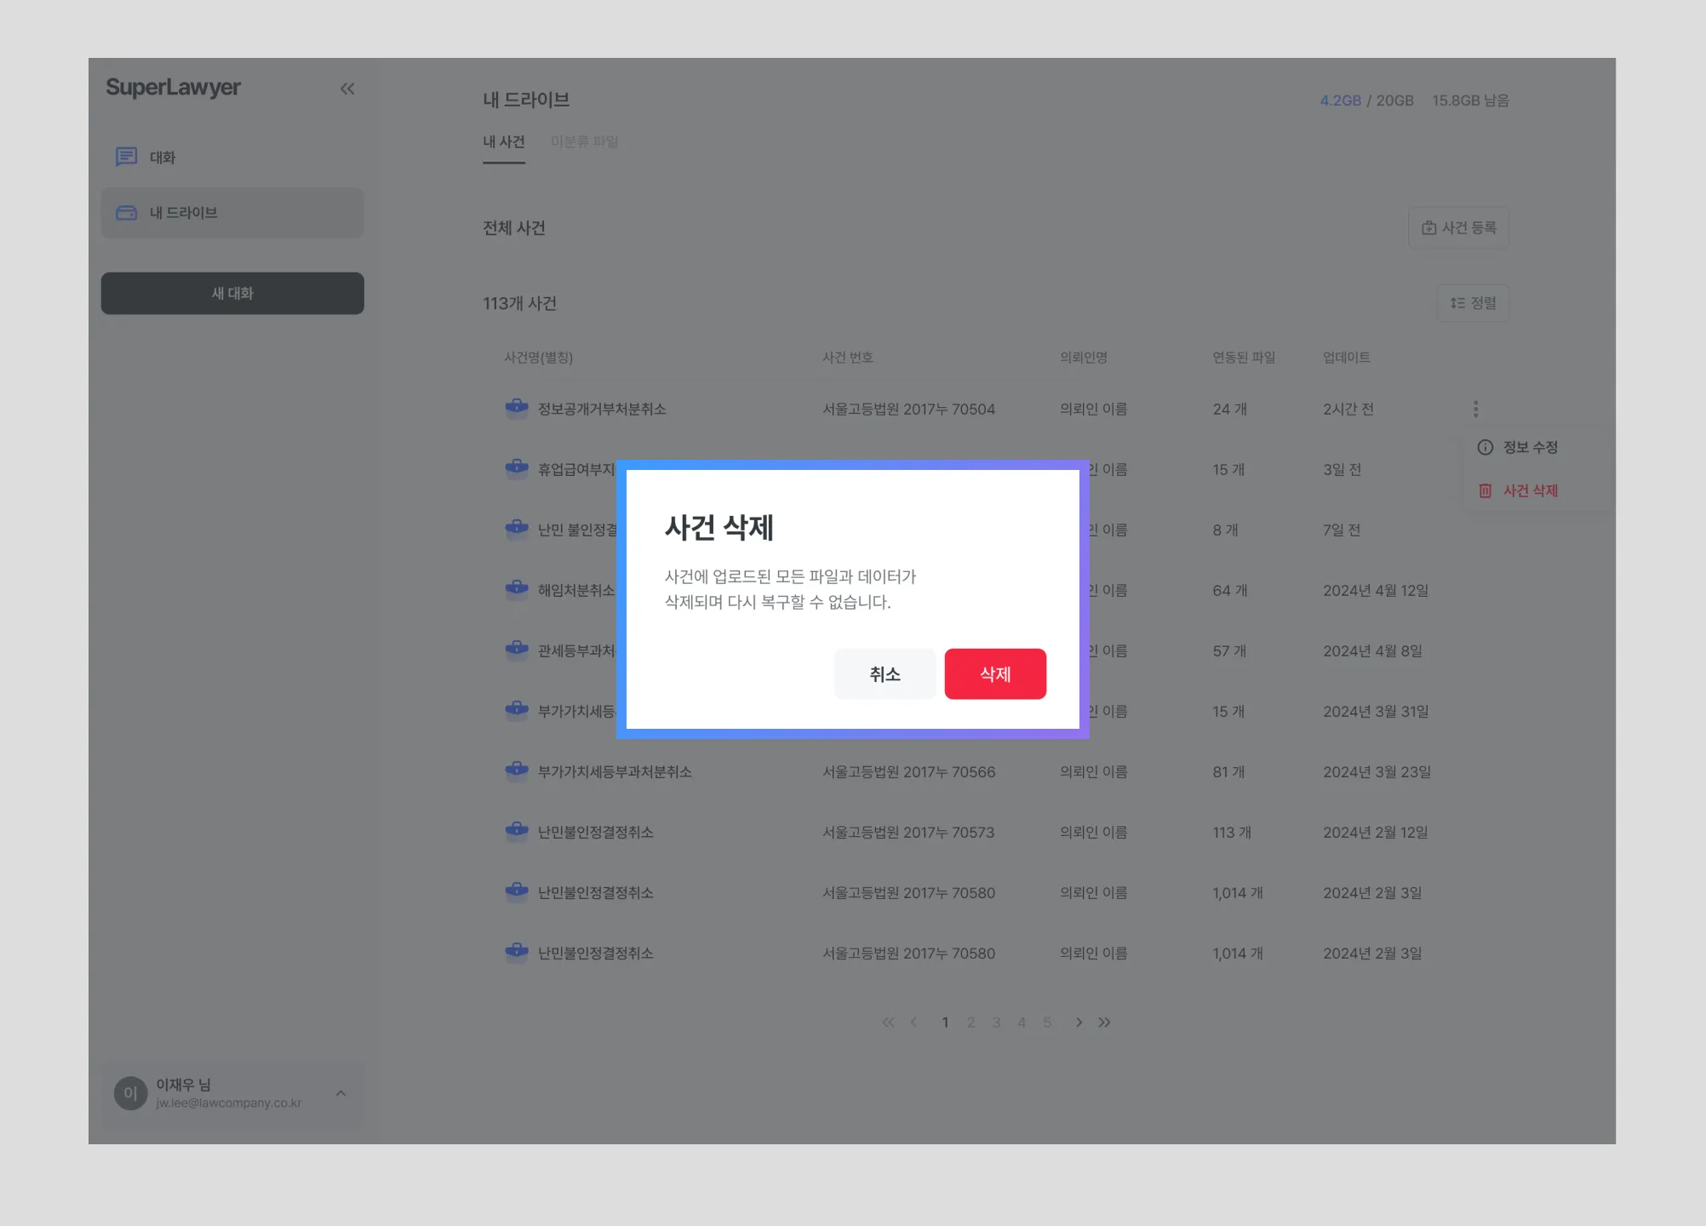Image resolution: width=1706 pixels, height=1226 pixels.
Task: Select the 내 드라이브 drive icon in the sidebar
Action: (126, 213)
